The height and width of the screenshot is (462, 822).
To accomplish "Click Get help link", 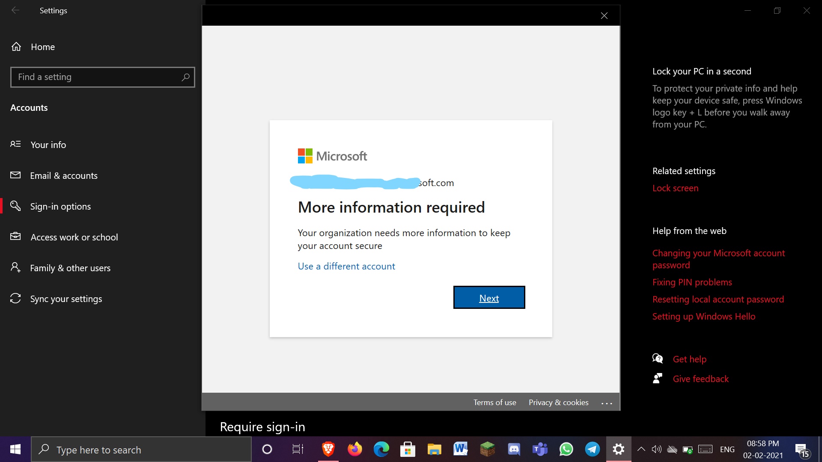I will [689, 359].
